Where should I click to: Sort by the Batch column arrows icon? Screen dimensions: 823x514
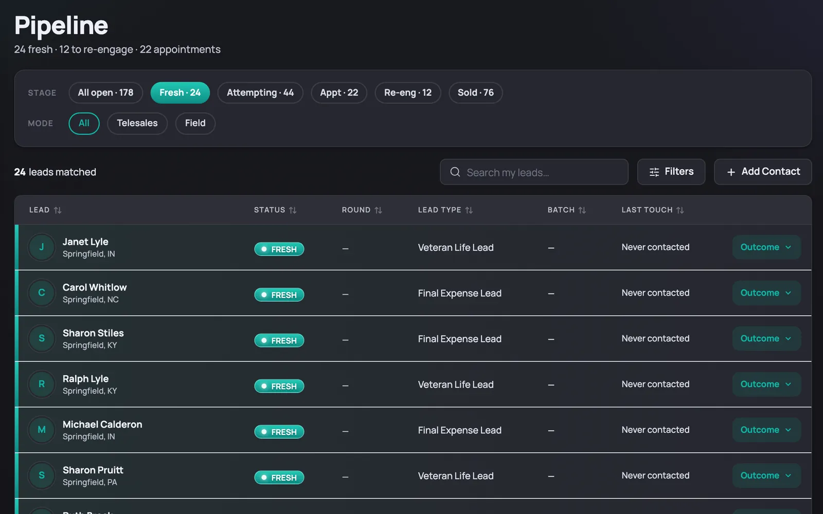tap(582, 210)
